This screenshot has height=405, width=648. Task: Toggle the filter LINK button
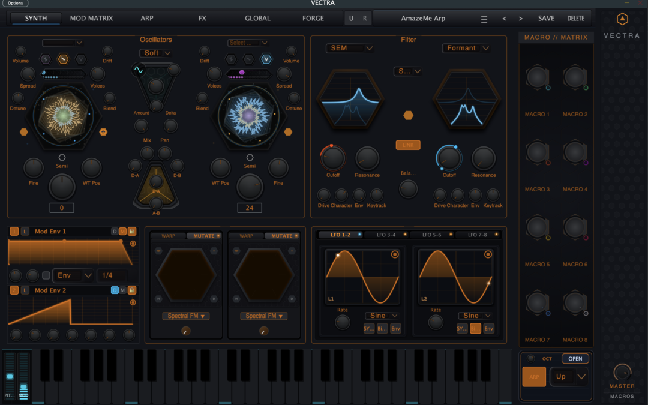(408, 145)
